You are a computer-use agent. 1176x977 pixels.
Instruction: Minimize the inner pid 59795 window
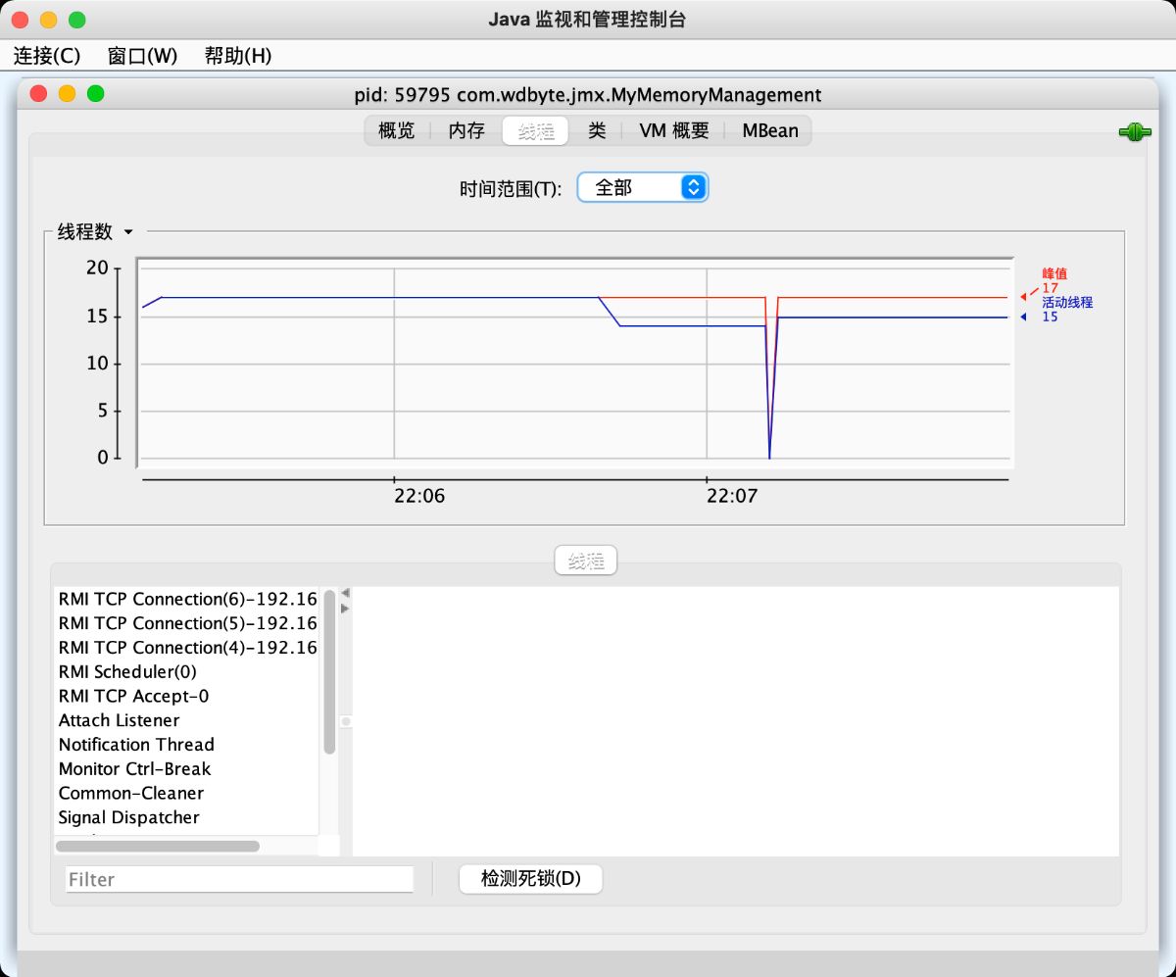click(67, 94)
